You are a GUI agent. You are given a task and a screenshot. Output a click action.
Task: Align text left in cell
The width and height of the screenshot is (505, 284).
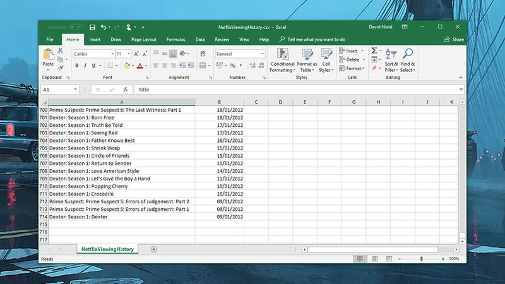(x=156, y=66)
